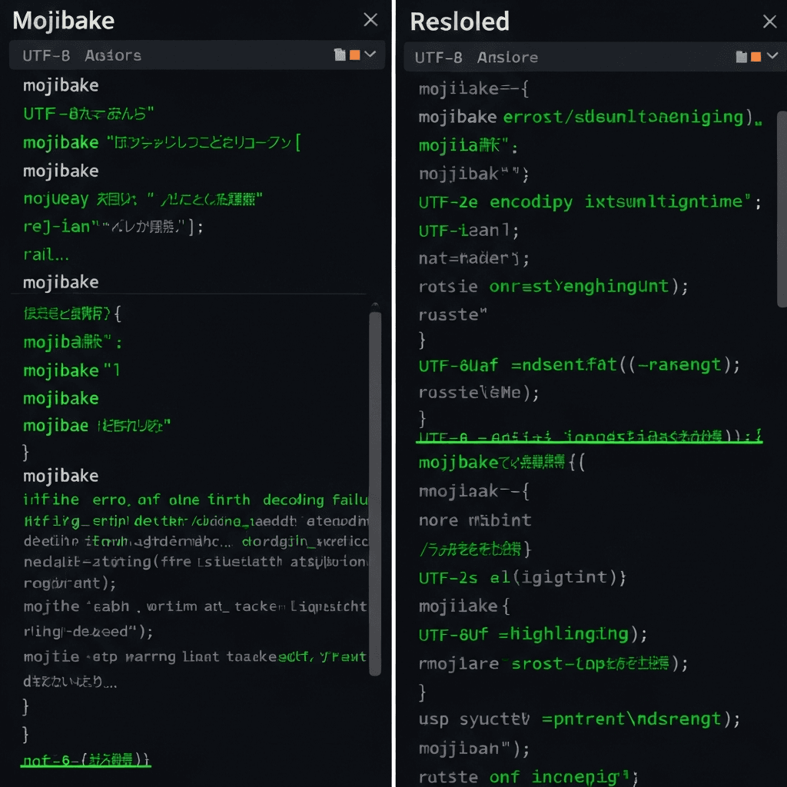Click the Mojibake panel scrollbar thumb
The height and width of the screenshot is (787, 787).
375,492
